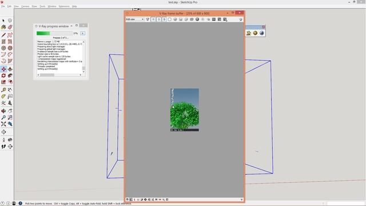Click the first icon in V-Ray floating toolbar

249,33
